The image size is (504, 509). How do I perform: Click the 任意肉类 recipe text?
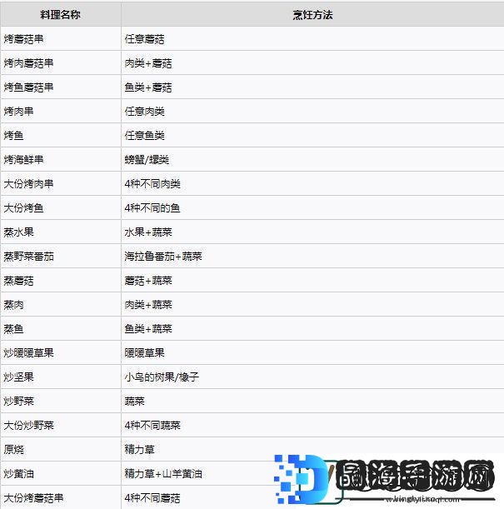(144, 112)
